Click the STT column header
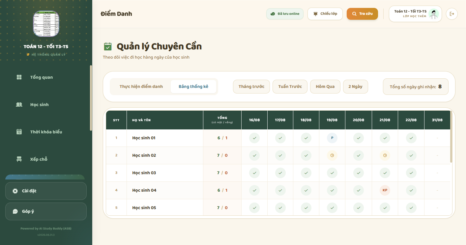 (116, 120)
